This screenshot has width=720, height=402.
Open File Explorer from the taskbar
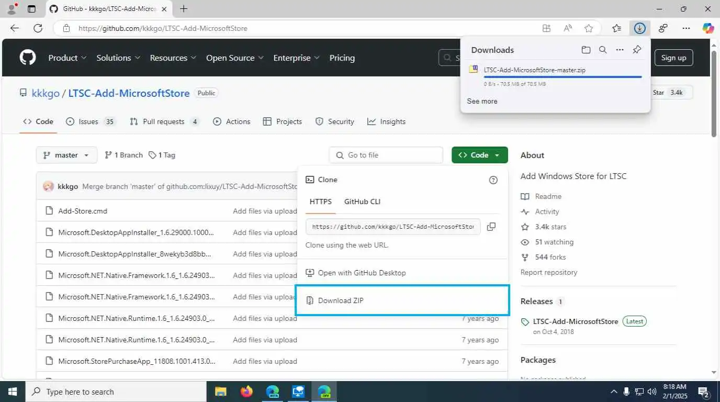coord(220,392)
